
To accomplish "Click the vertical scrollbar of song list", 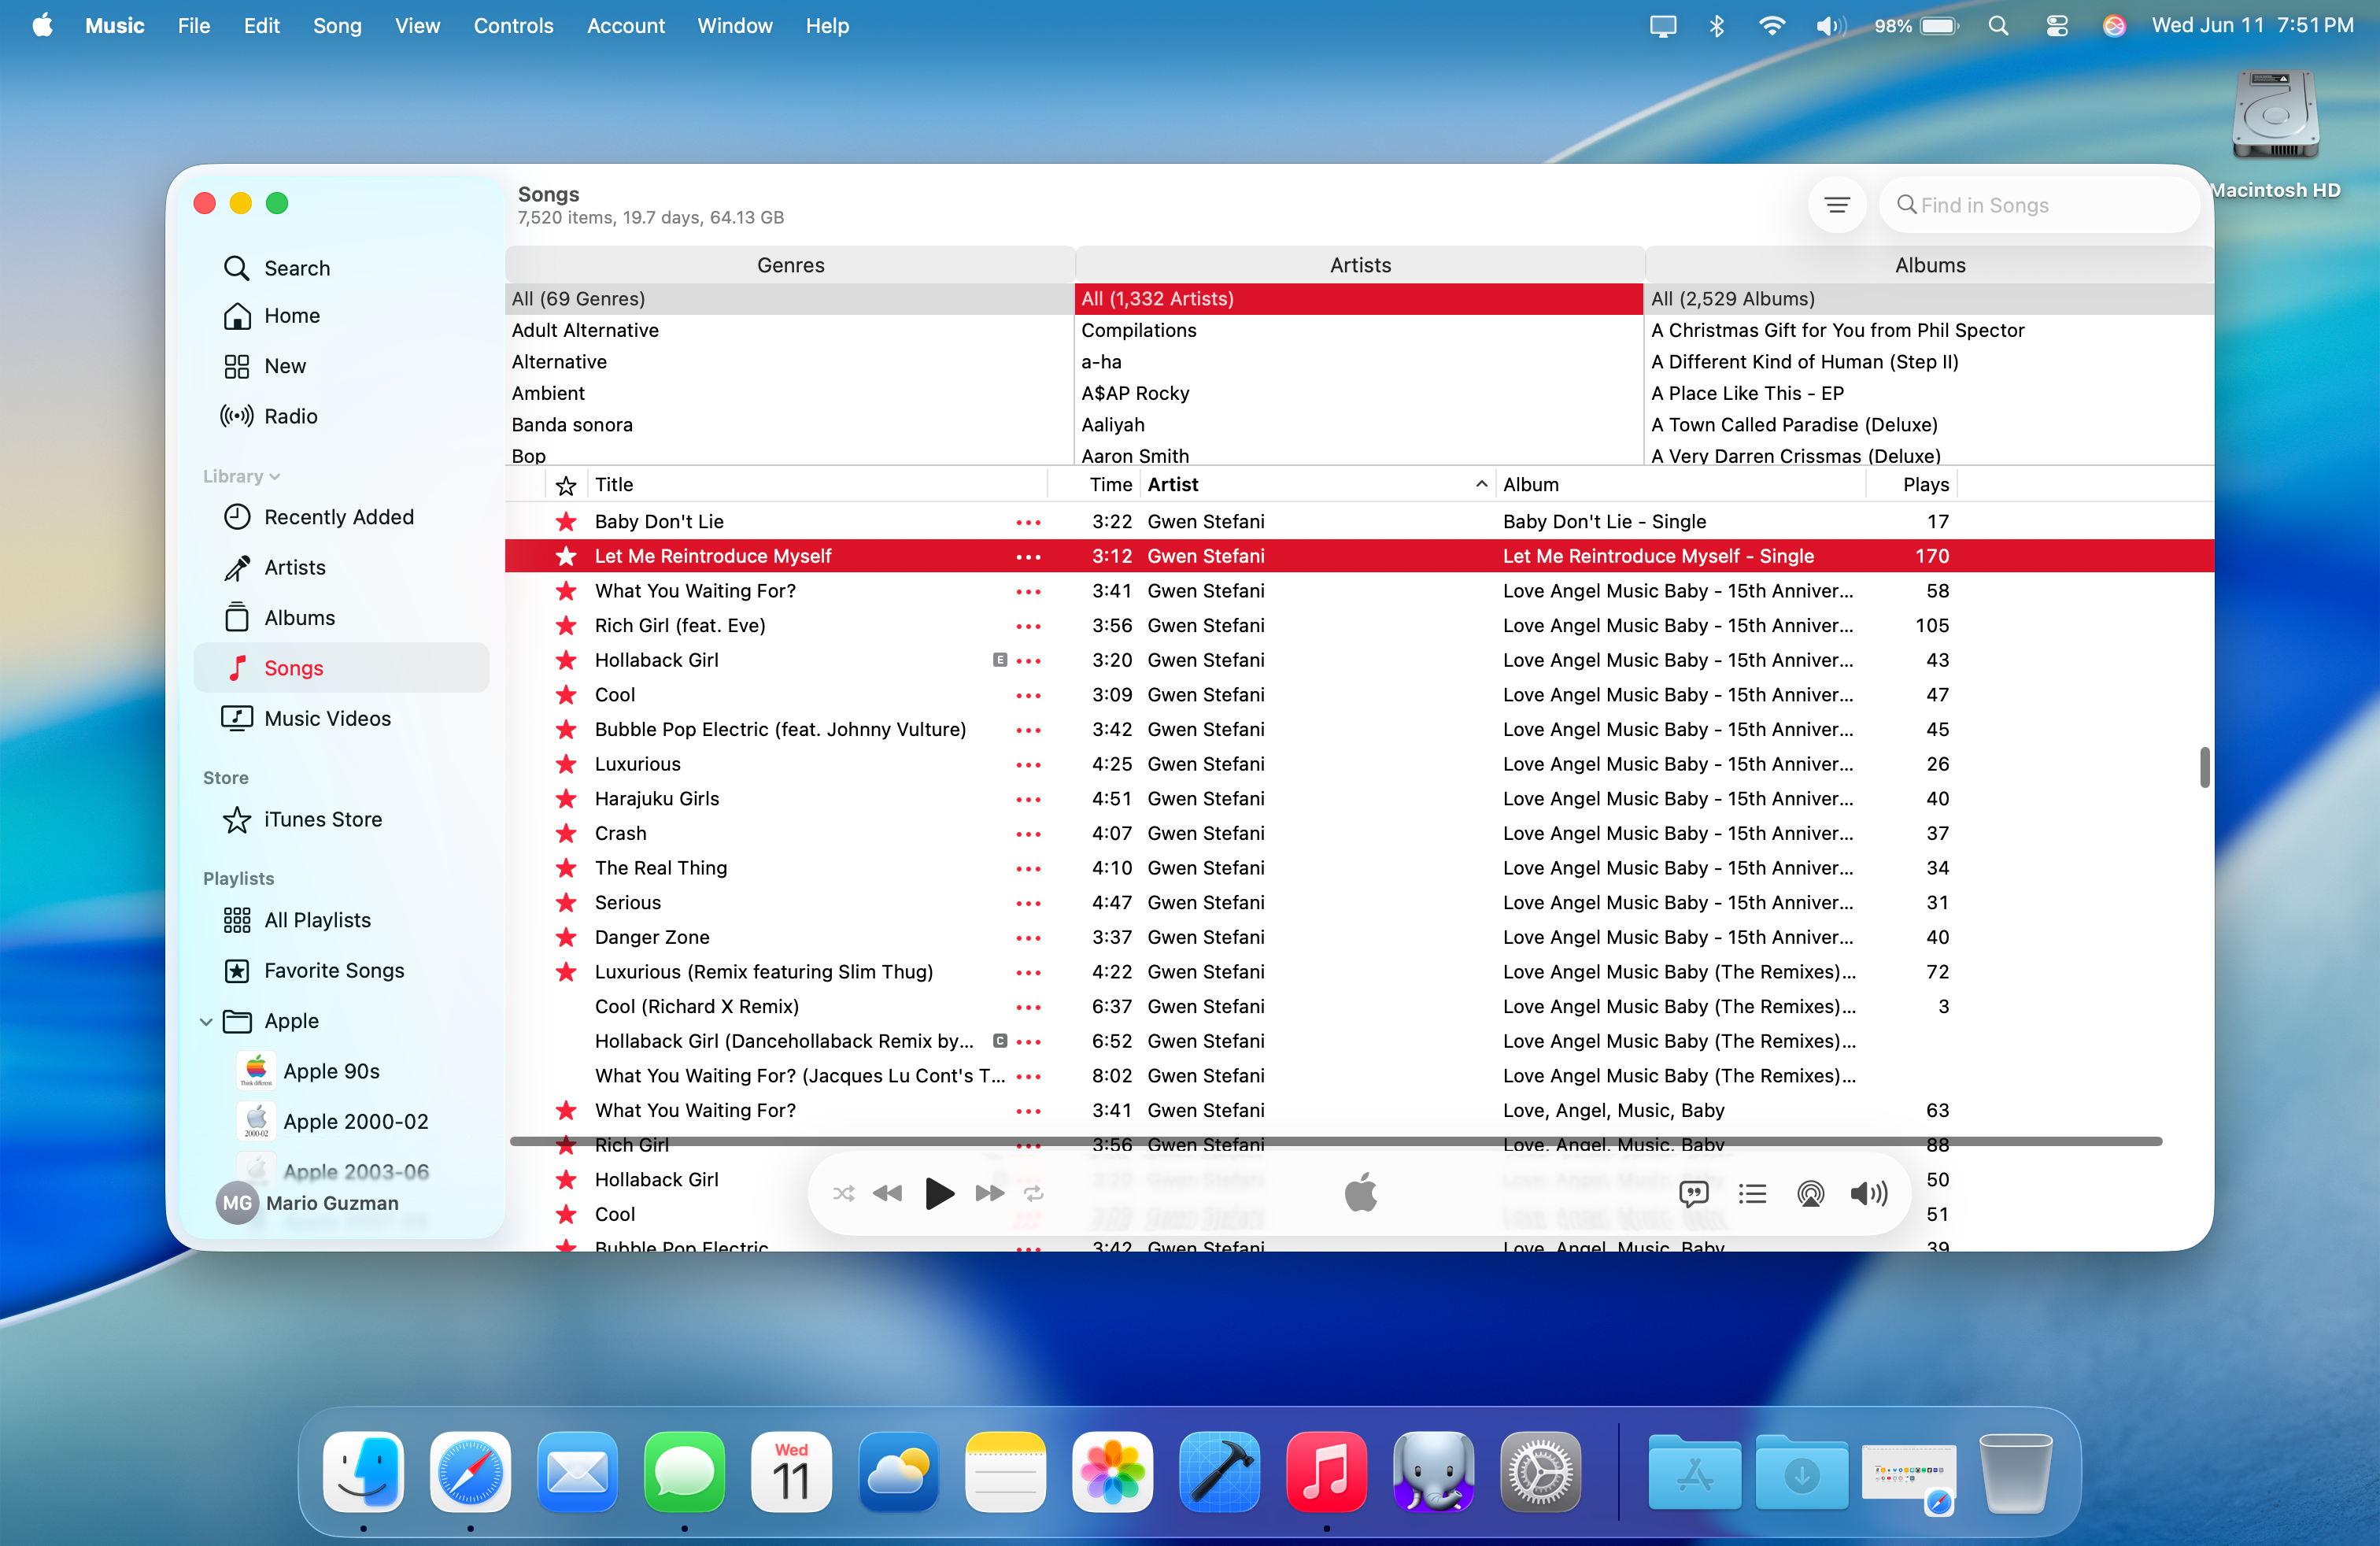I will [2204, 767].
